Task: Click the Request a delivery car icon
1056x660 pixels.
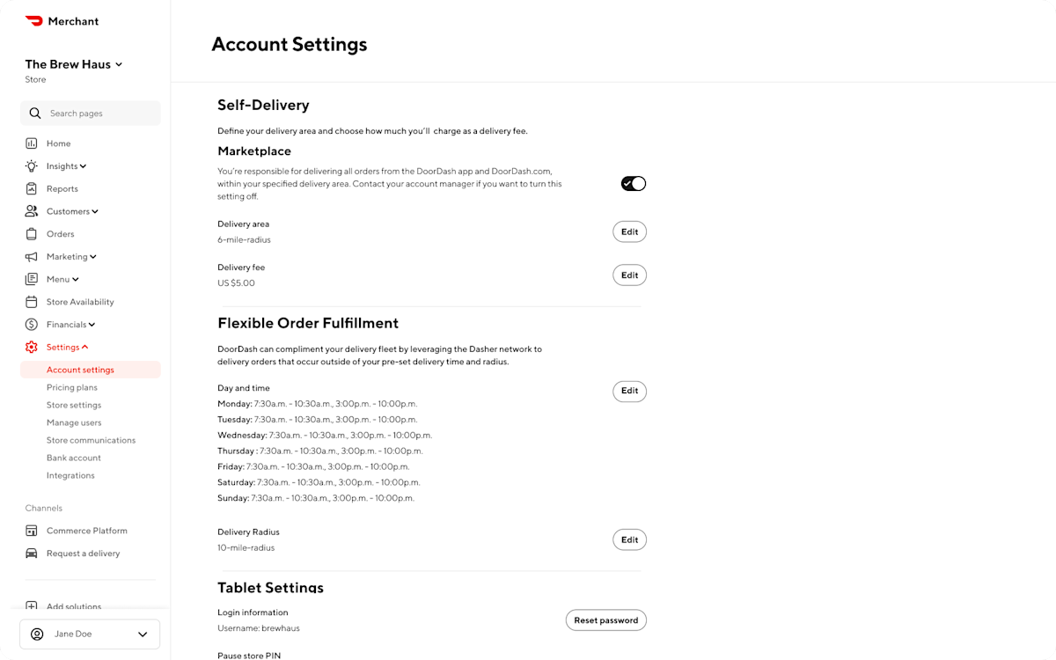Action: point(33,553)
